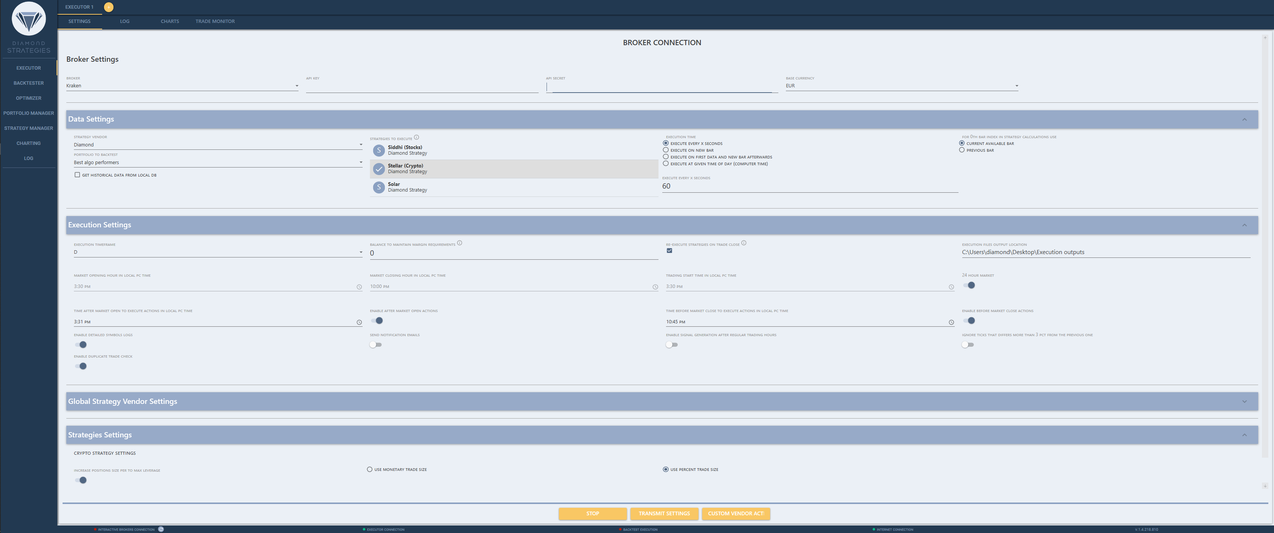Select the Siddhi (Stocks) strategy avatar
This screenshot has width=1274, height=533.
click(379, 150)
